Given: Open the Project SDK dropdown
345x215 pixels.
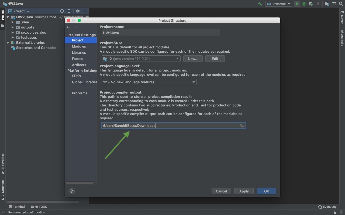Looking at the screenshot, I should (x=141, y=59).
